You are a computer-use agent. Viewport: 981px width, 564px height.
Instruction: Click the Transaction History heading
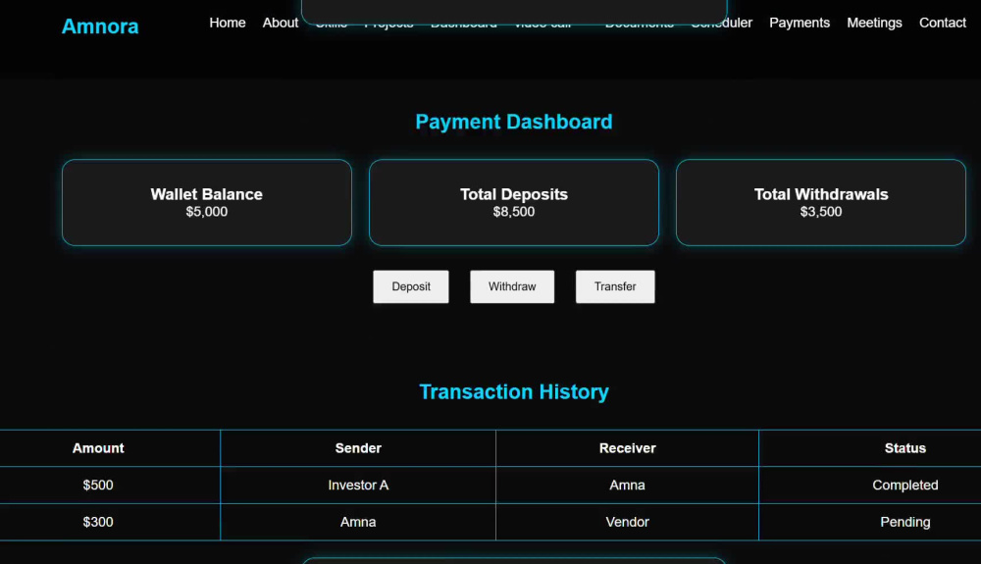pyautogui.click(x=514, y=391)
